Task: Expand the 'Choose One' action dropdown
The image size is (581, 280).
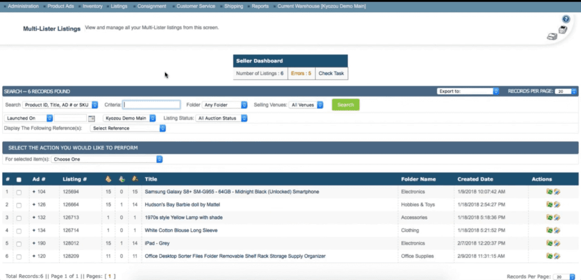Action: pos(107,159)
